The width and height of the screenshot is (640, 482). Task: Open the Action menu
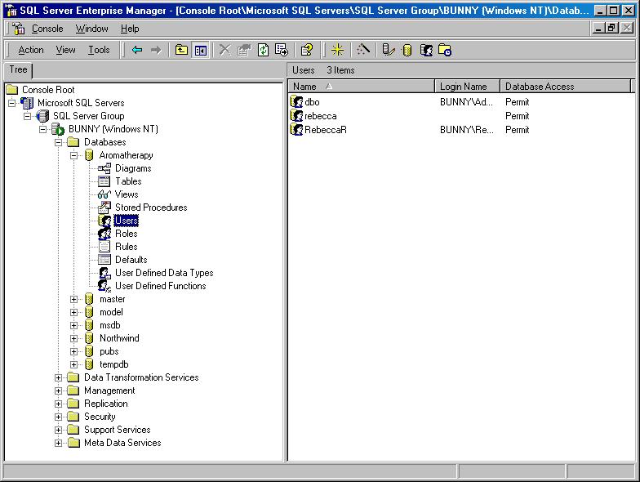[31, 50]
